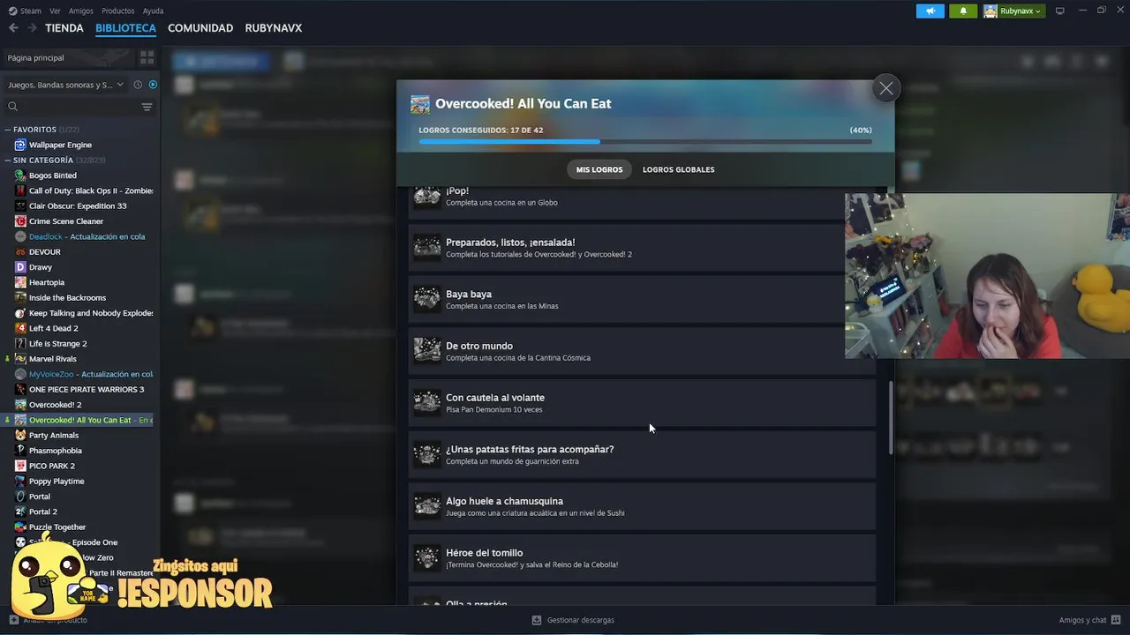
Task: Click the blue announcements megaphone button
Action: tap(930, 11)
